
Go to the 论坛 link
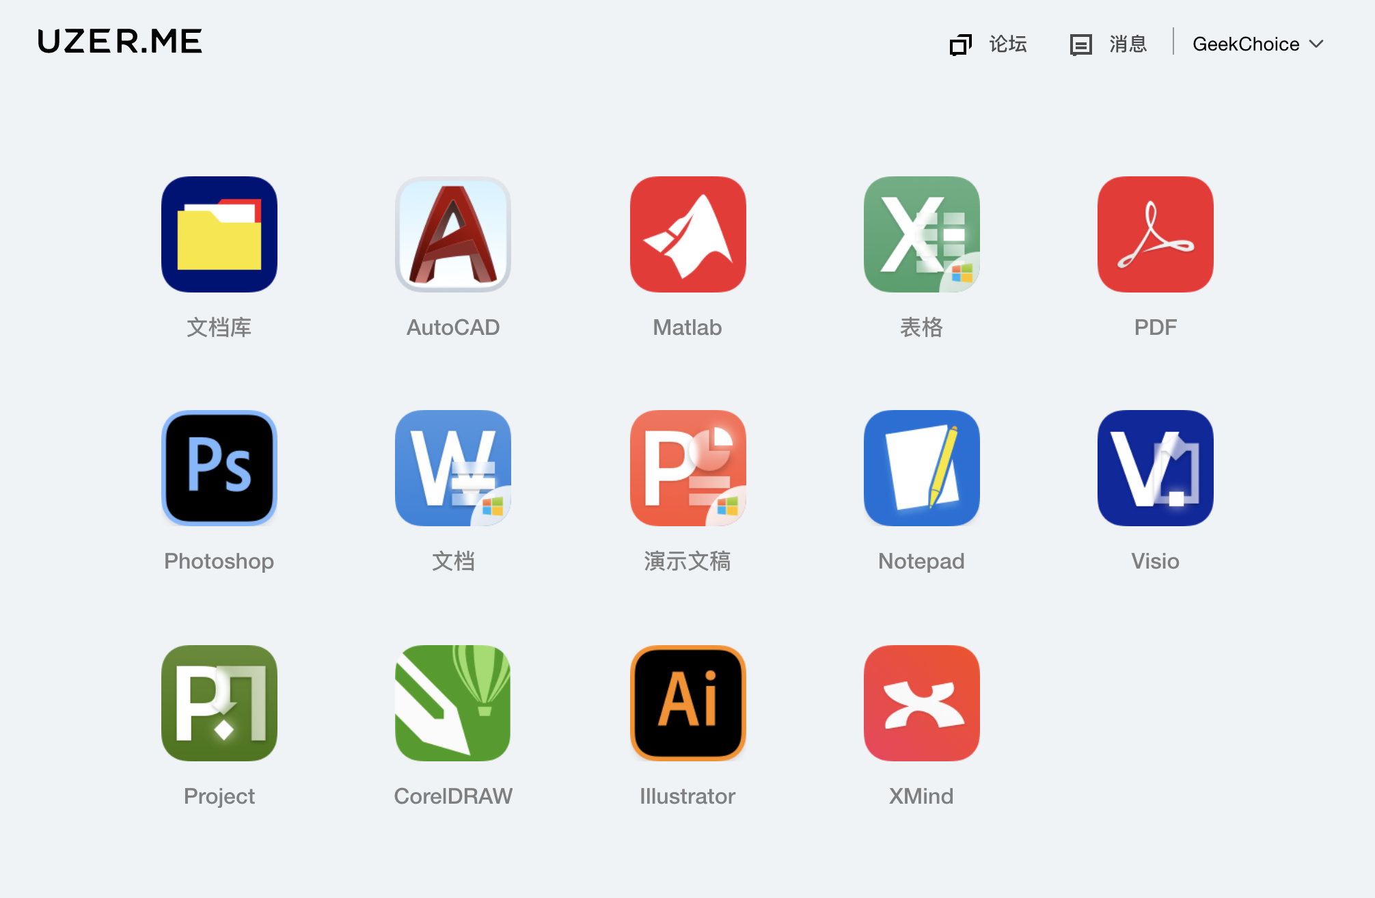pos(1007,44)
